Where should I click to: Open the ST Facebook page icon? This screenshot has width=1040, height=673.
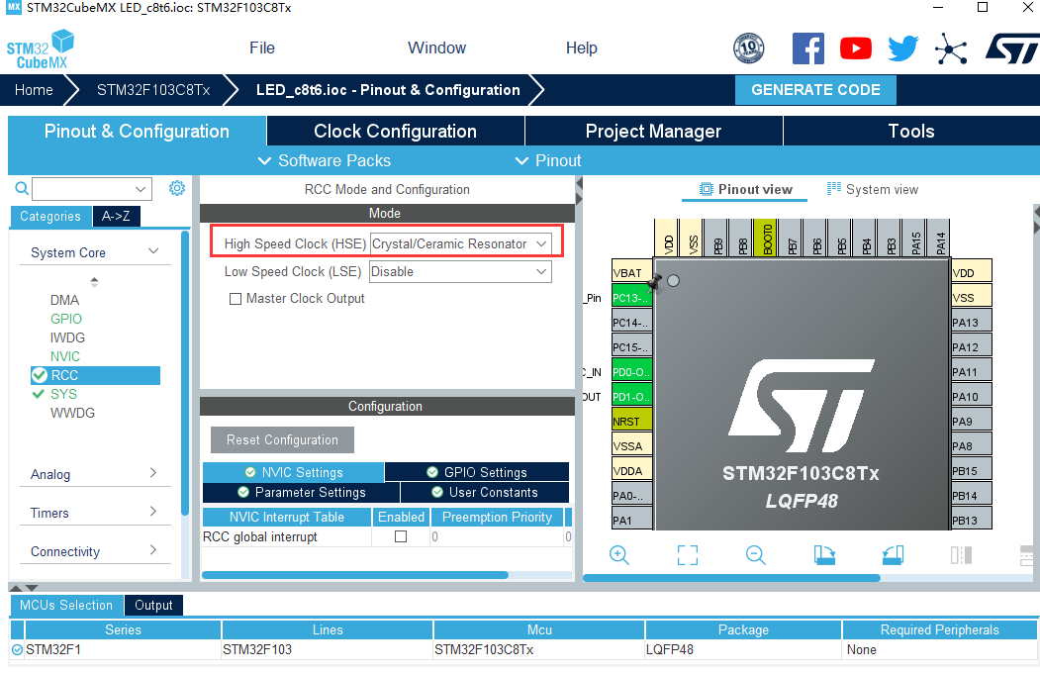click(x=808, y=48)
